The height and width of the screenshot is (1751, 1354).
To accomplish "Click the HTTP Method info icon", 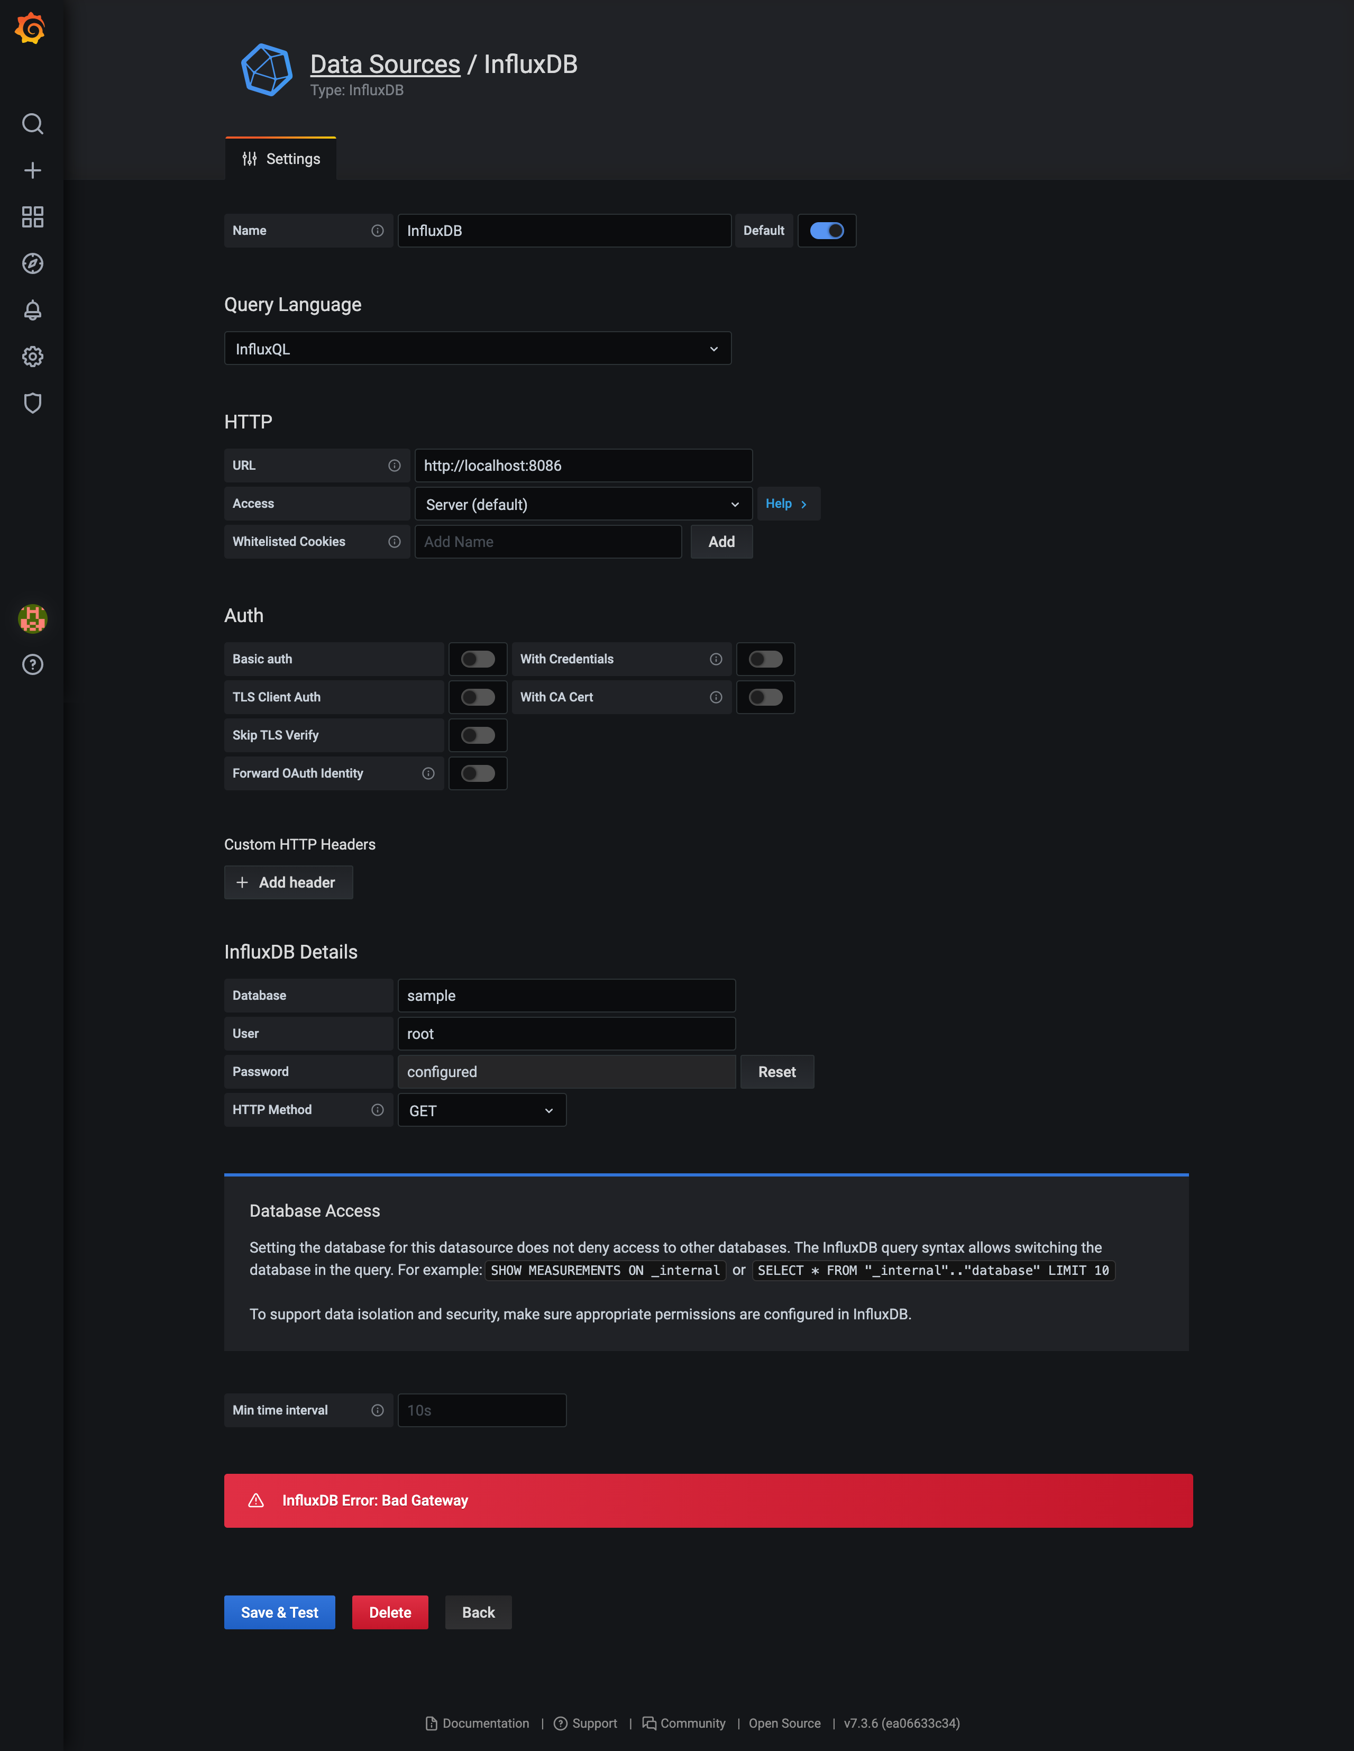I will [x=377, y=1110].
